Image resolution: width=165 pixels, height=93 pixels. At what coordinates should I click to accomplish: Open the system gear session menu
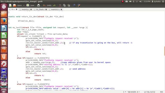click(x=163, y=2)
